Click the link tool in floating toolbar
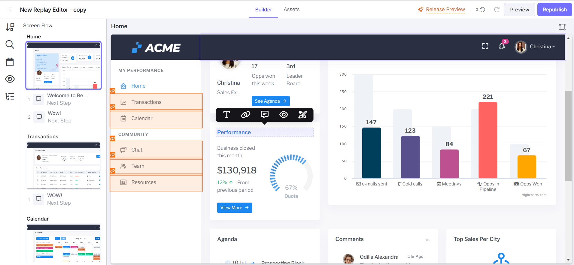Viewport: 574px width, 265px height. point(246,115)
